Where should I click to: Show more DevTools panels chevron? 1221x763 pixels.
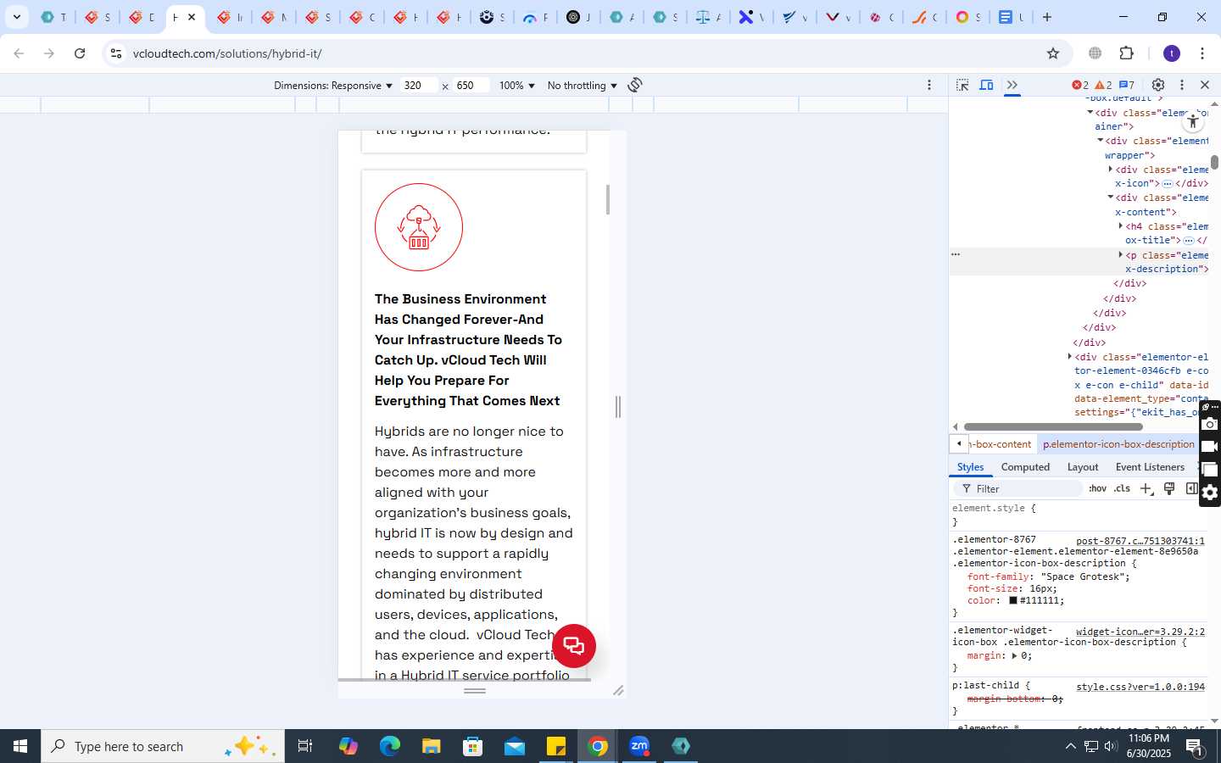pos(1012,85)
